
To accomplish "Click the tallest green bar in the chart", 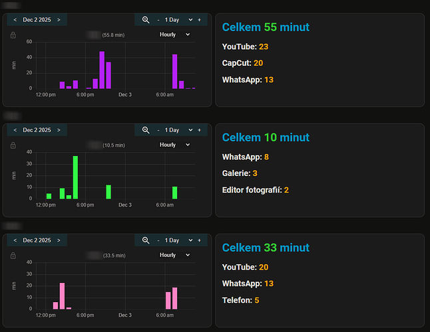I will [x=75, y=178].
